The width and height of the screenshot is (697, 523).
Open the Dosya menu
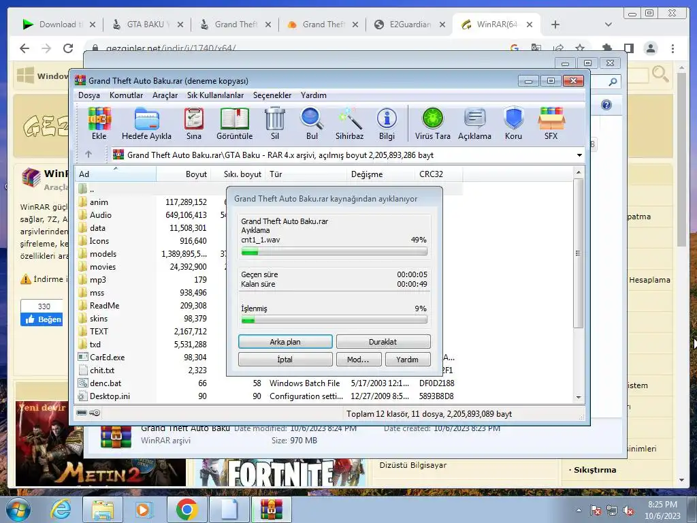tap(89, 95)
